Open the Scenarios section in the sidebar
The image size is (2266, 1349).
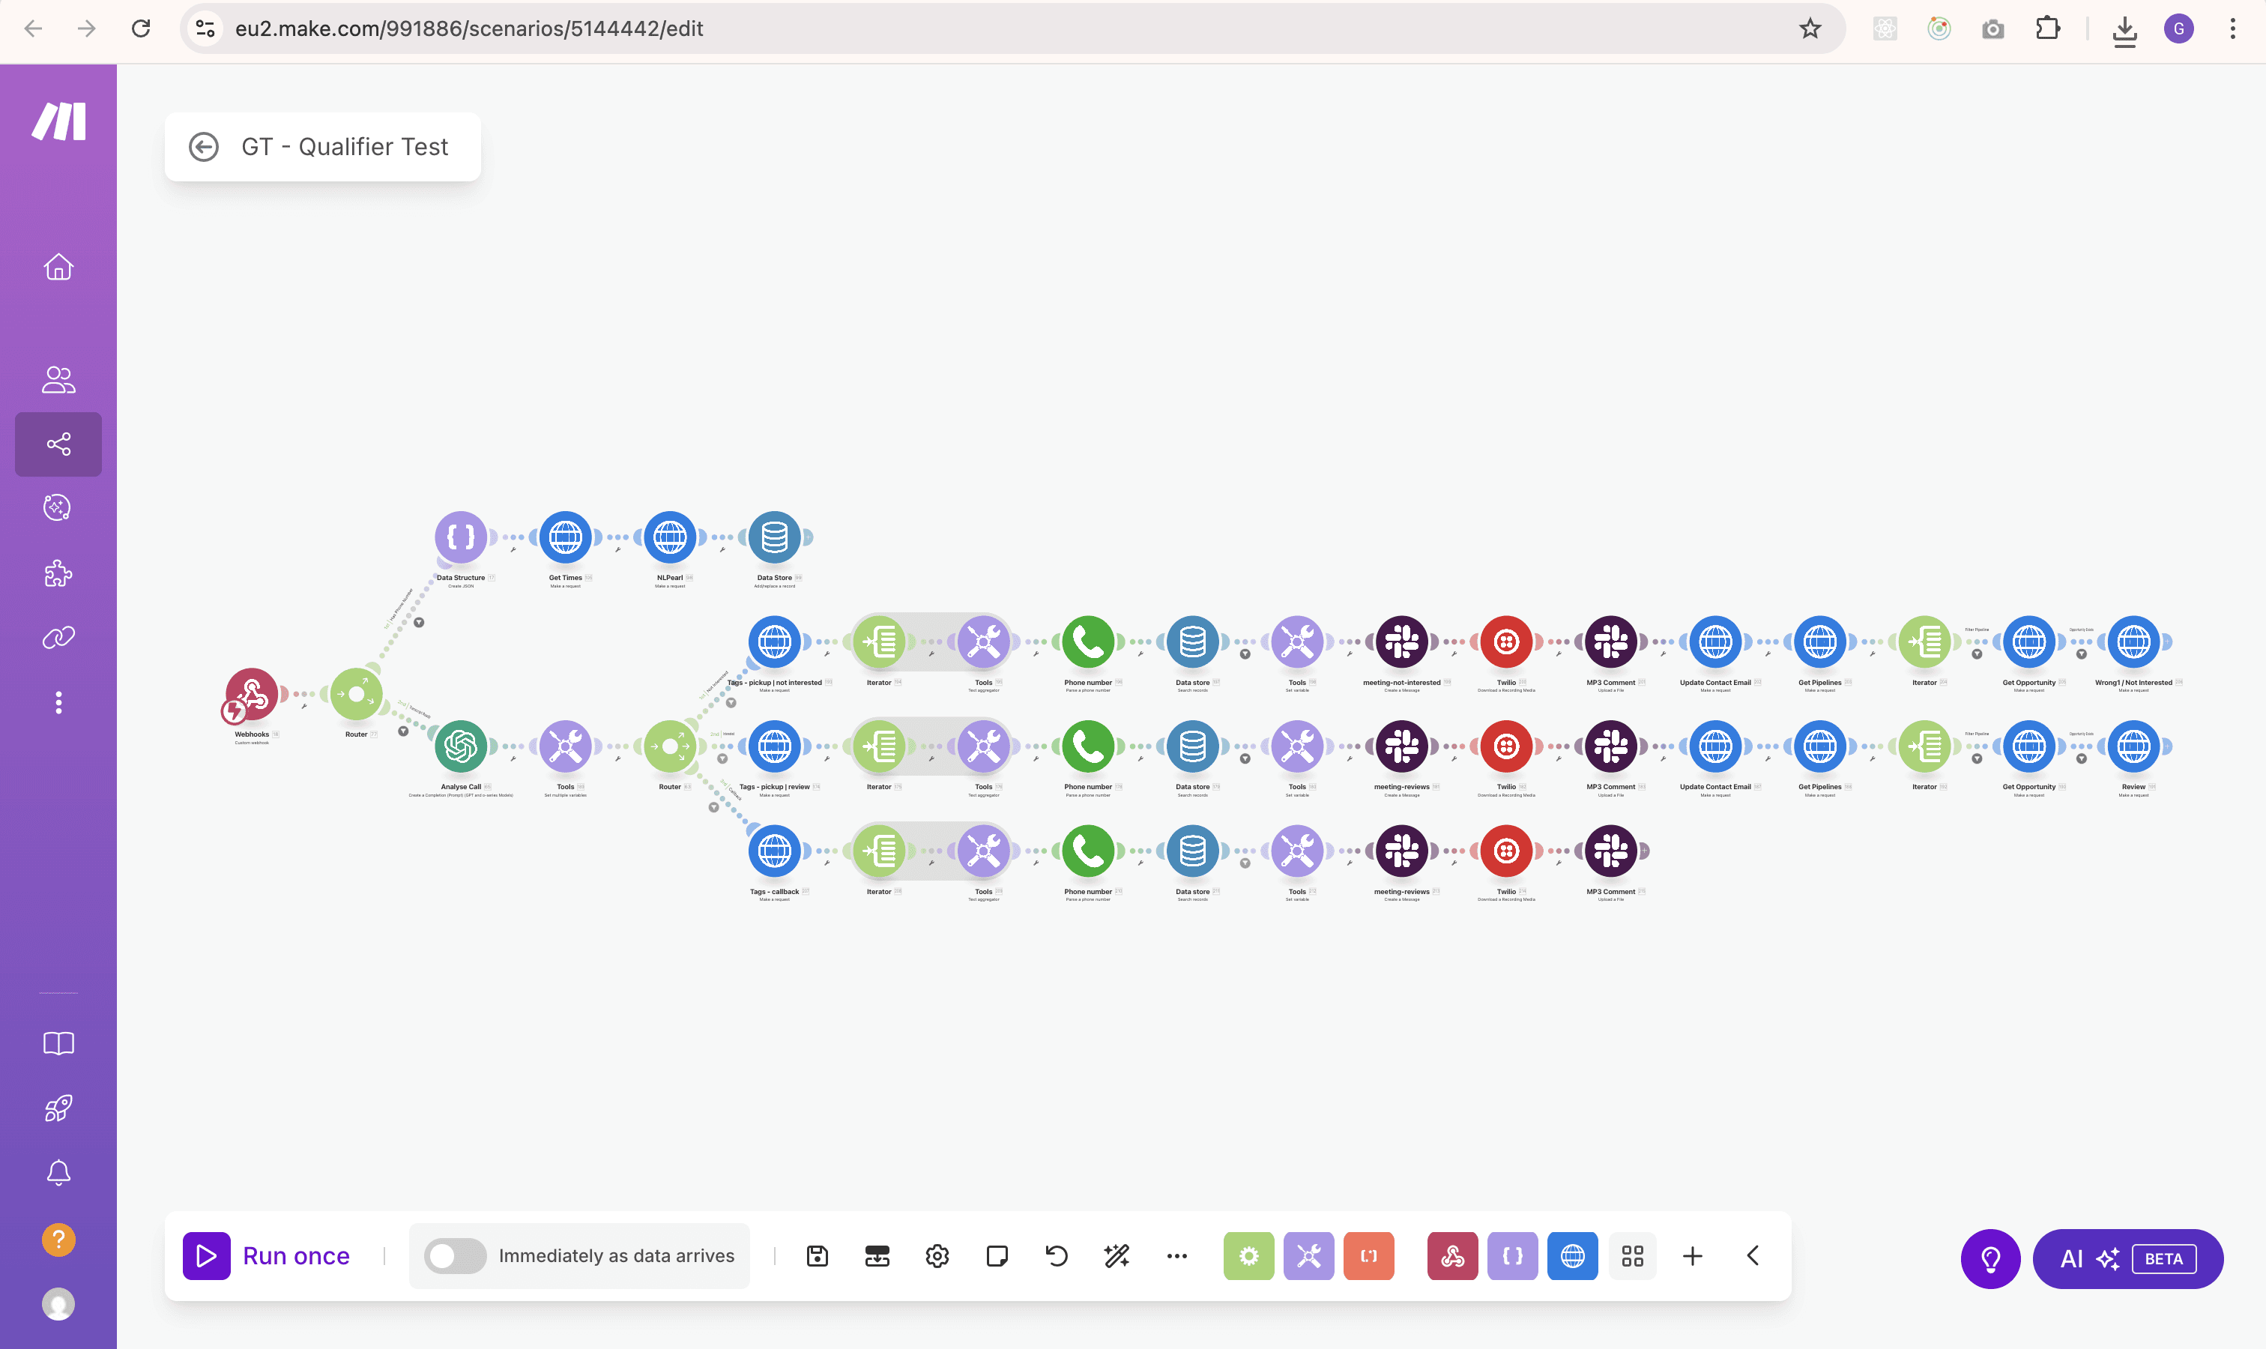(x=58, y=444)
